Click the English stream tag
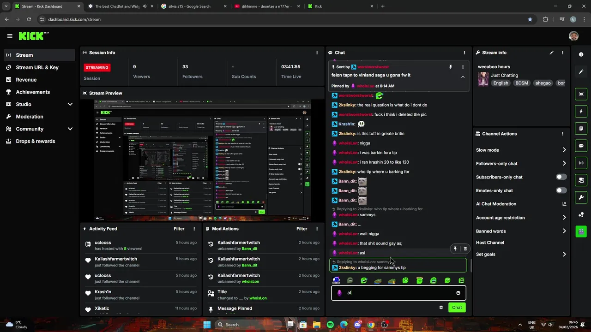This screenshot has height=332, width=591. (x=501, y=83)
